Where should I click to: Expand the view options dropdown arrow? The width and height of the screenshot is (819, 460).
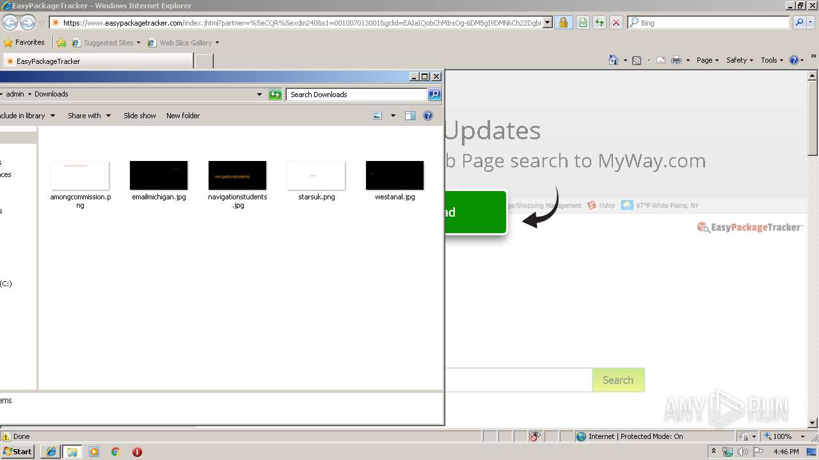pos(393,116)
